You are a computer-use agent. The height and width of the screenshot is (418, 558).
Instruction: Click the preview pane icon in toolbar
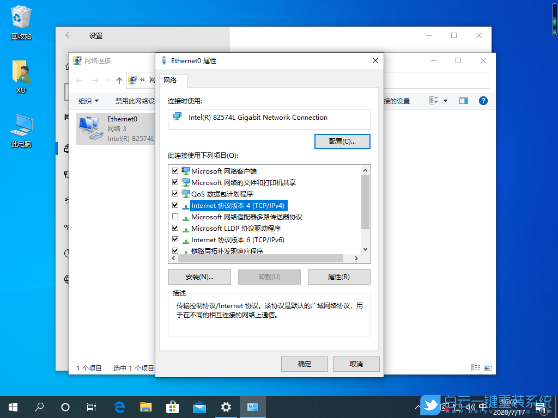[463, 100]
